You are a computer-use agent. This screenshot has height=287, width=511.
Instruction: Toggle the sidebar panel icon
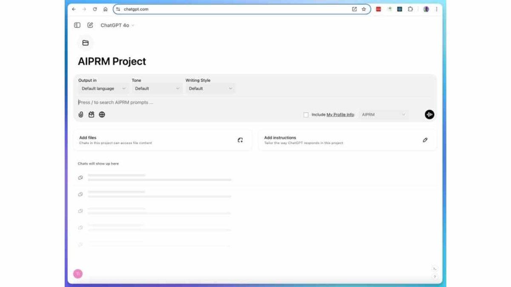point(77,25)
